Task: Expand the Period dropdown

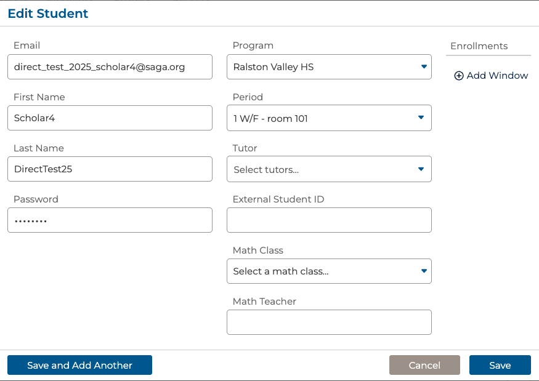Action: point(421,118)
